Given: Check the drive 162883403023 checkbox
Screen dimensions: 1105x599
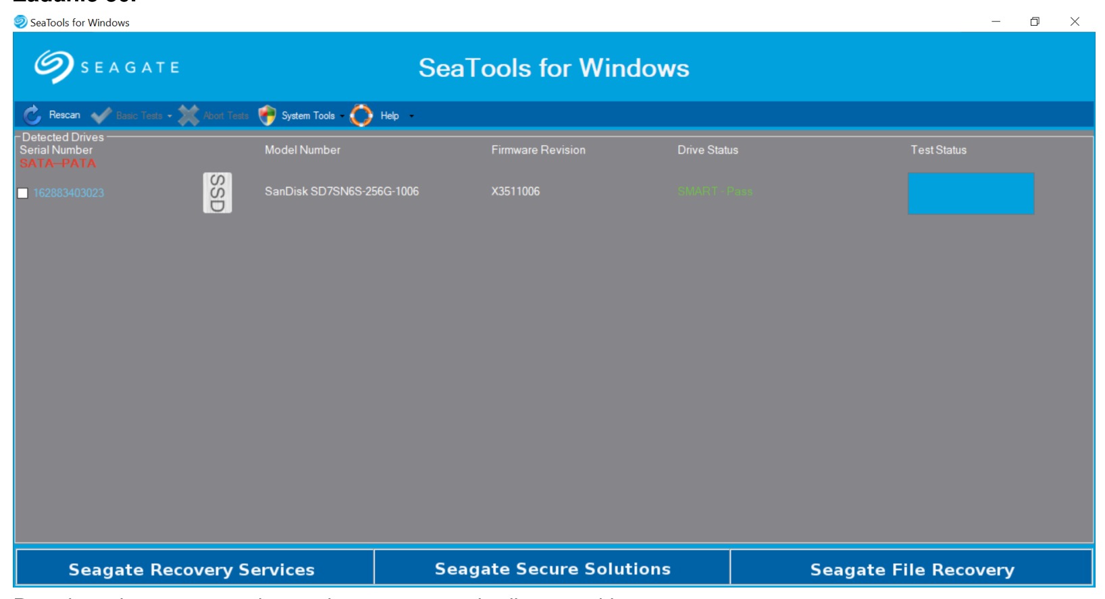Looking at the screenshot, I should pyautogui.click(x=23, y=193).
